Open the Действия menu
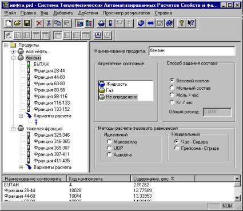 [88, 13]
